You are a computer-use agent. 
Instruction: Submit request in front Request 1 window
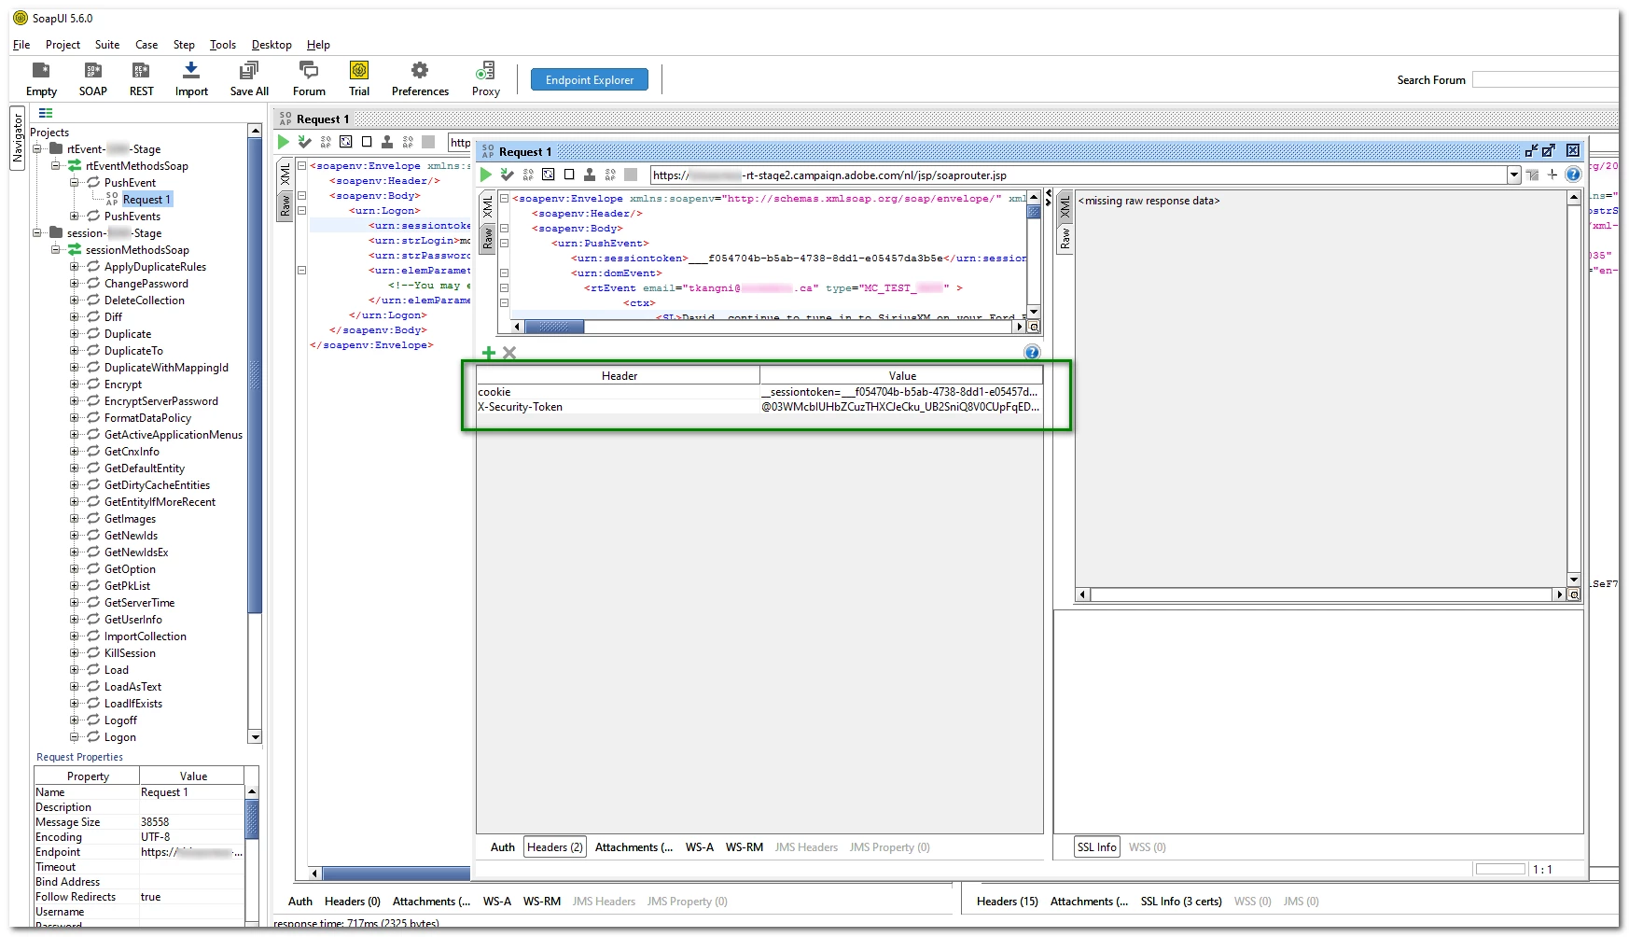(486, 175)
